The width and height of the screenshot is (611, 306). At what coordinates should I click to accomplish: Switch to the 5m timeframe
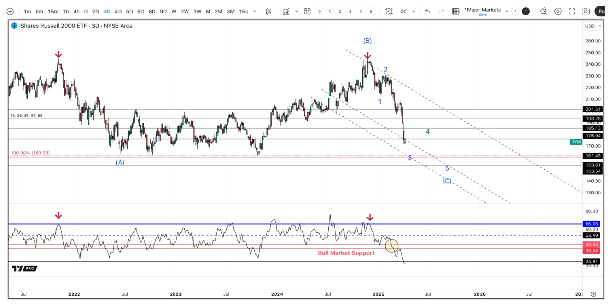[39, 11]
